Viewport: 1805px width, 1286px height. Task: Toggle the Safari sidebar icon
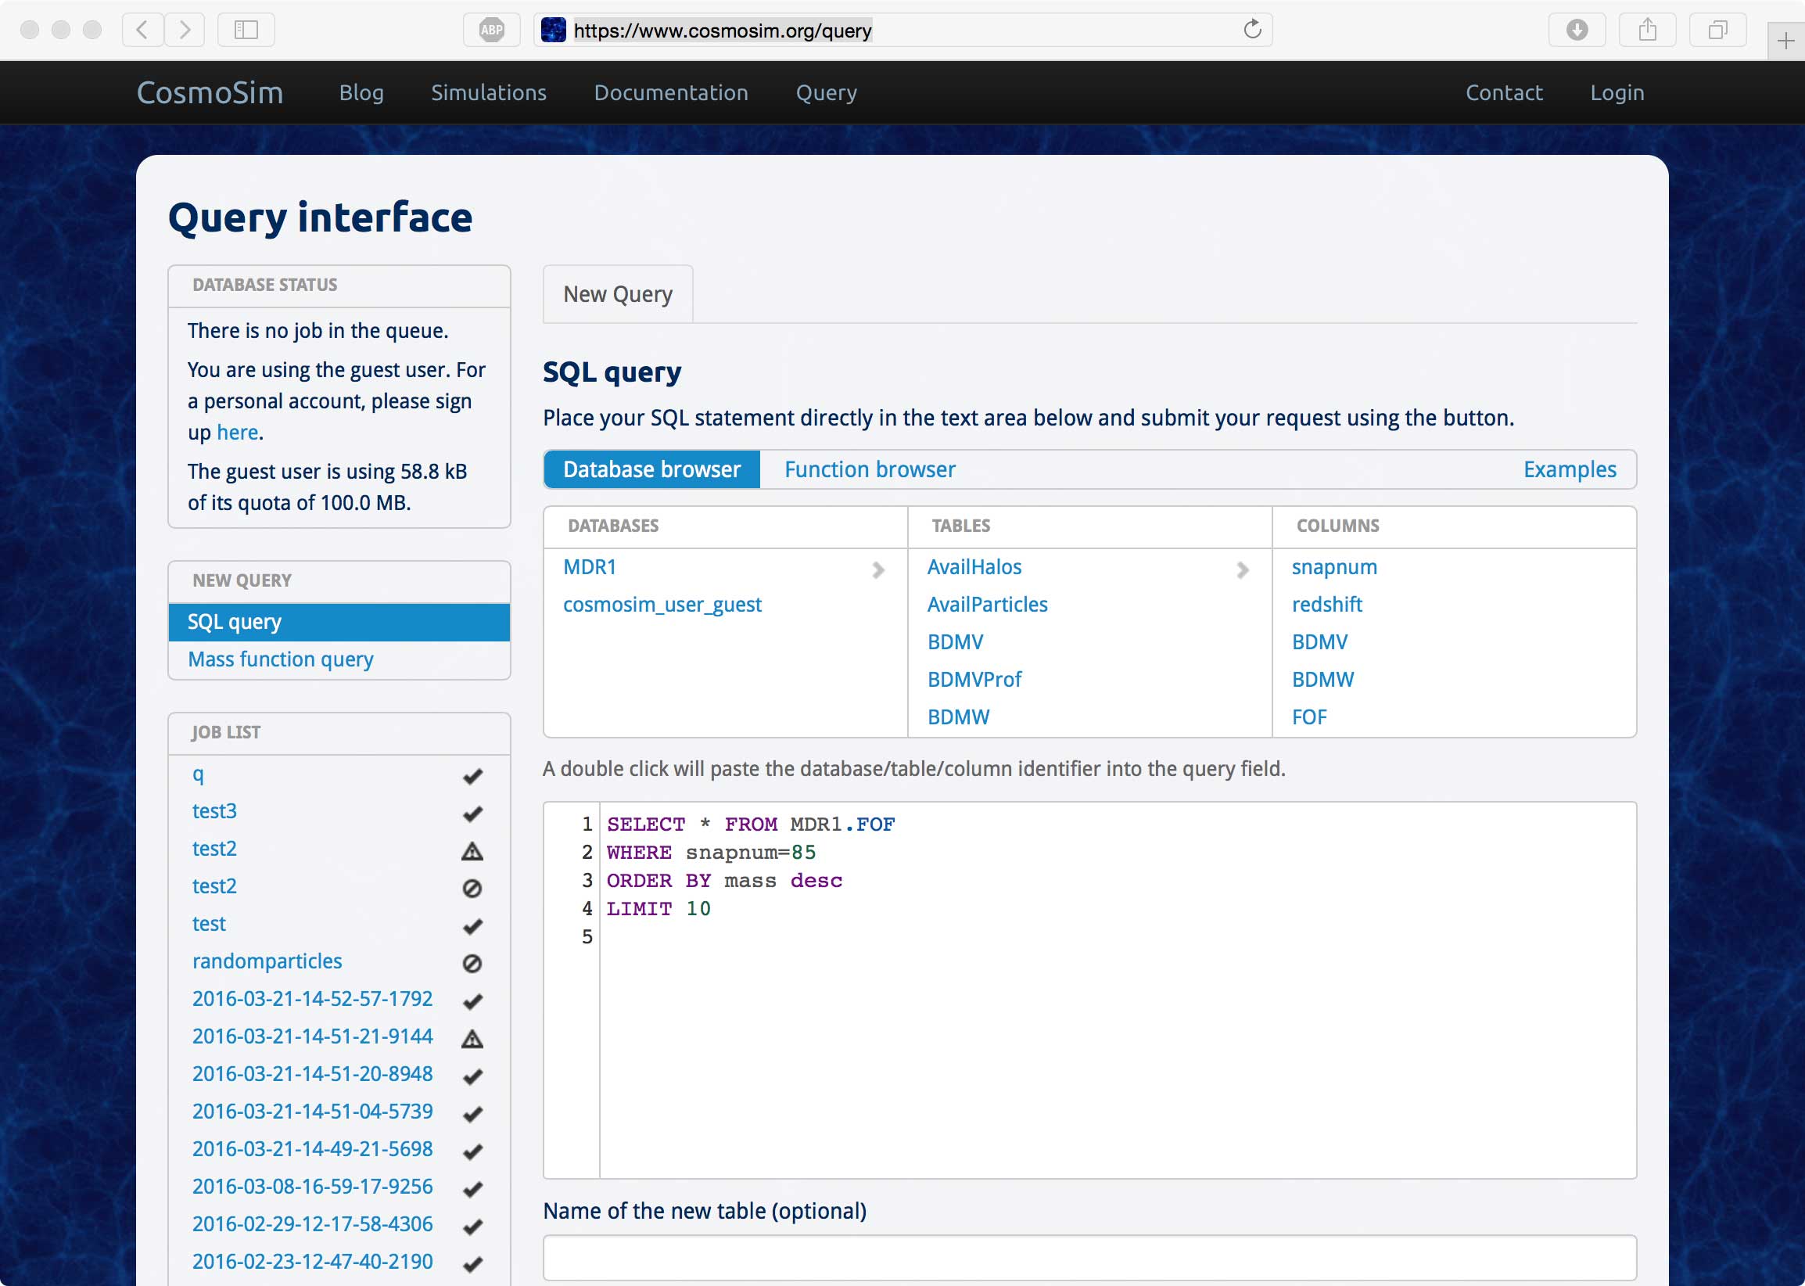(246, 30)
